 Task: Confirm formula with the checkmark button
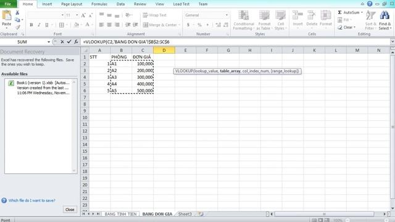[69, 42]
